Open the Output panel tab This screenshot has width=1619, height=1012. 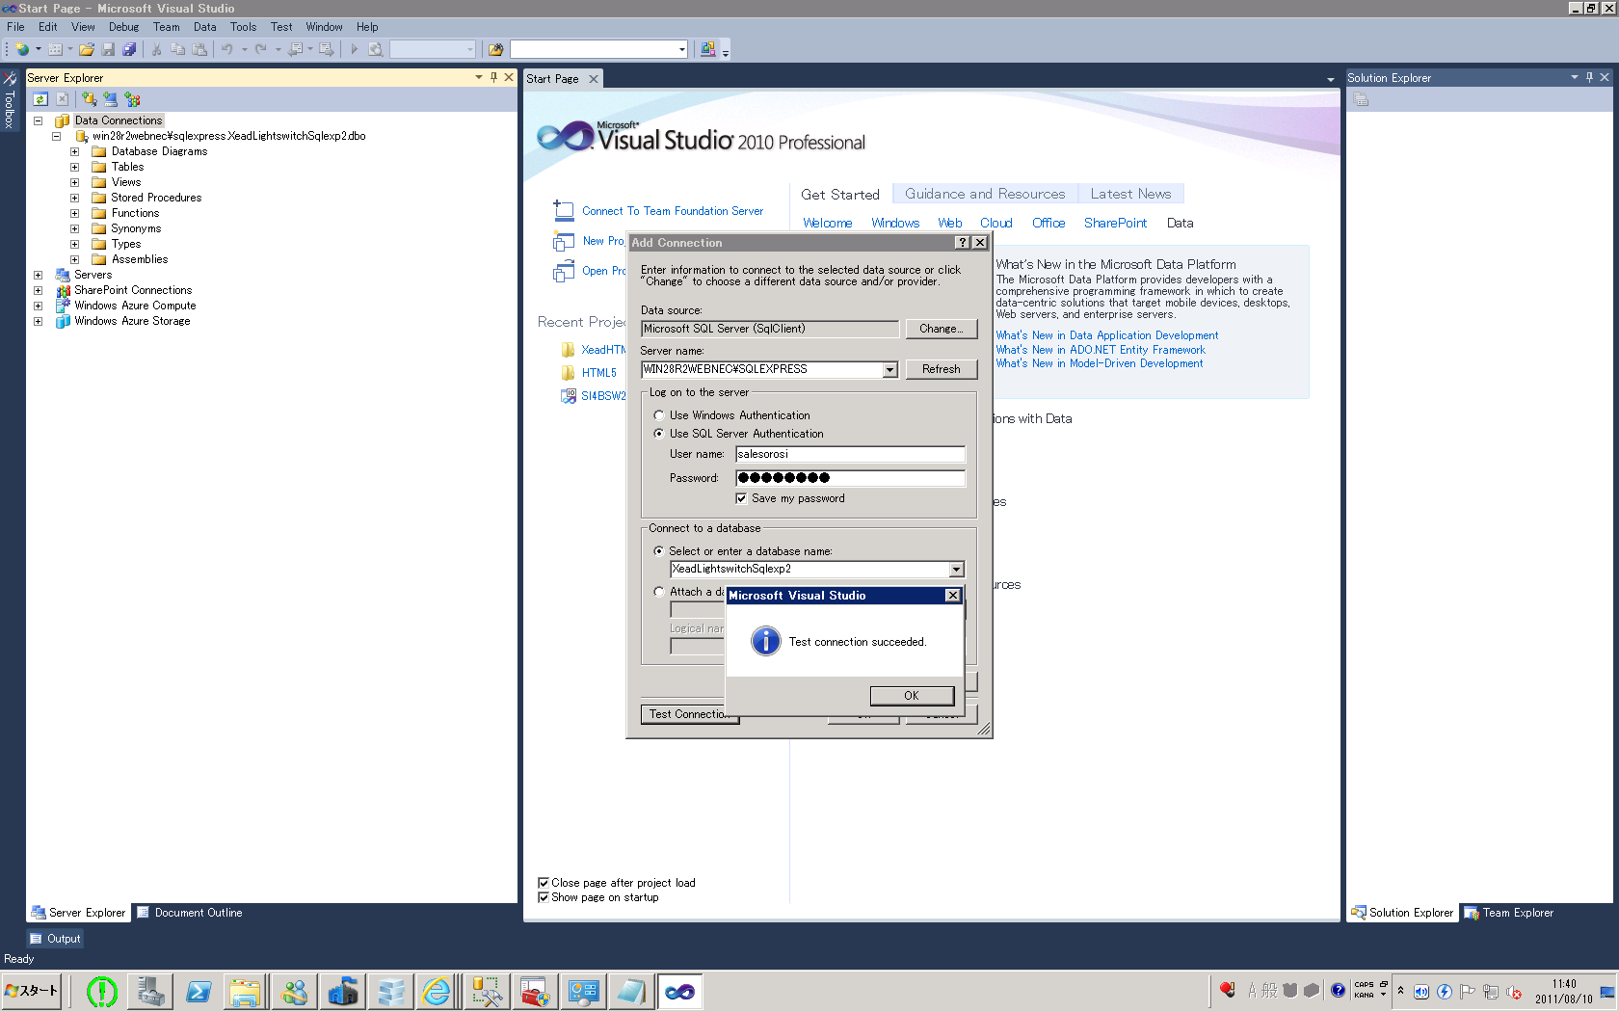click(55, 939)
